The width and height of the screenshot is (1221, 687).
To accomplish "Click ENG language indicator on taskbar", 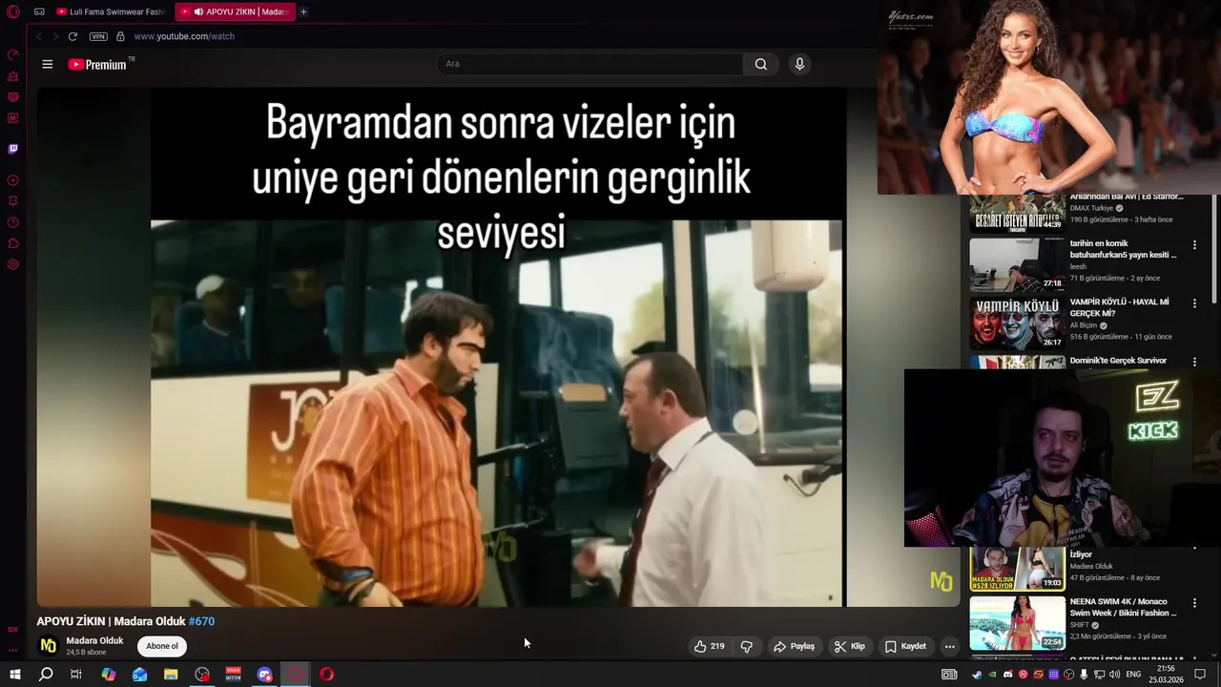I will [1133, 675].
